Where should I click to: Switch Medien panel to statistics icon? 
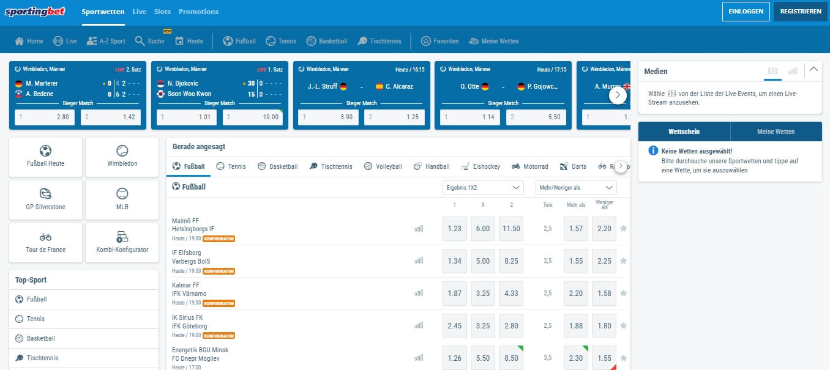click(x=793, y=71)
